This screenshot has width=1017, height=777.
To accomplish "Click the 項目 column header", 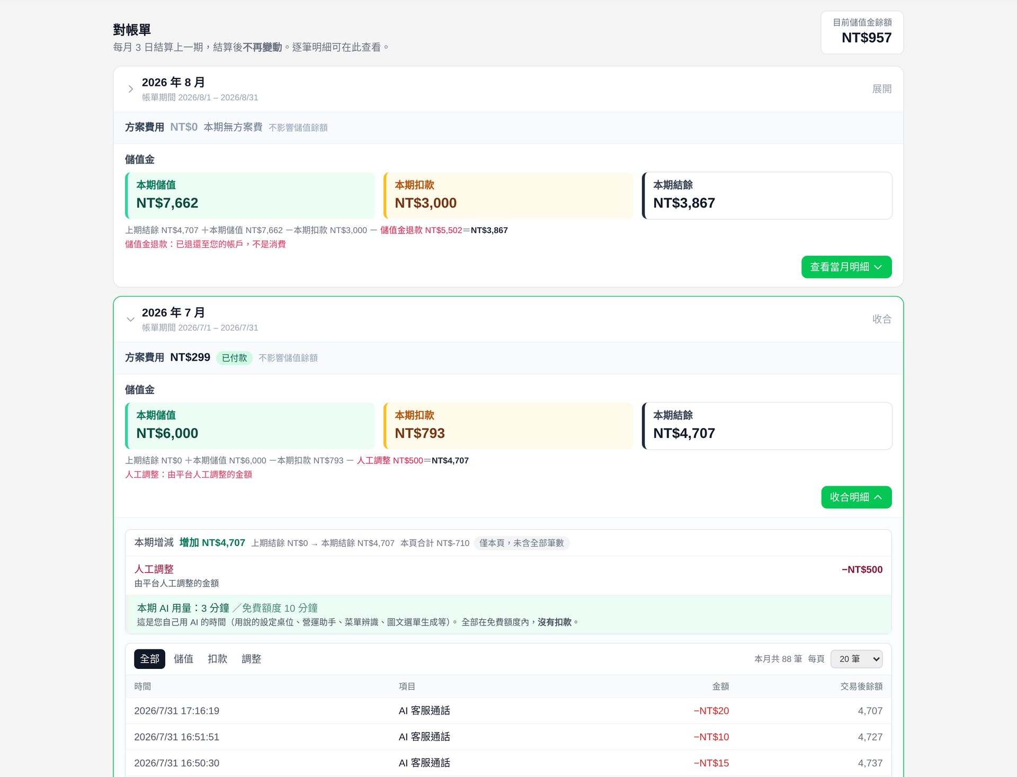I will (x=407, y=686).
